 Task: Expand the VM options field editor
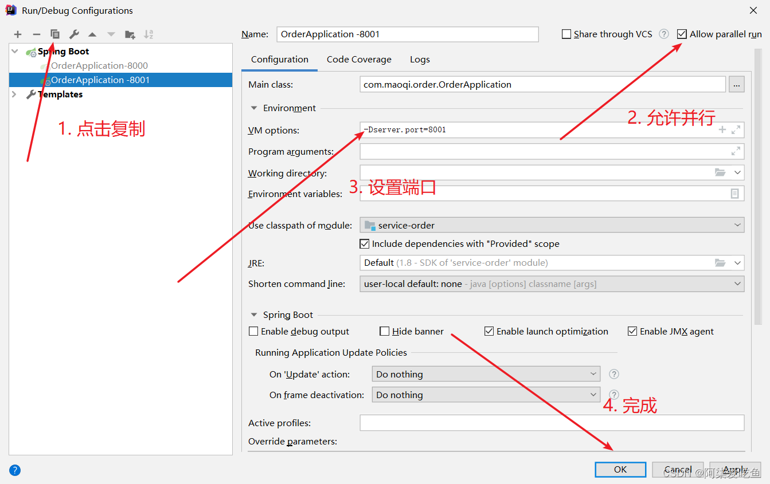click(736, 130)
